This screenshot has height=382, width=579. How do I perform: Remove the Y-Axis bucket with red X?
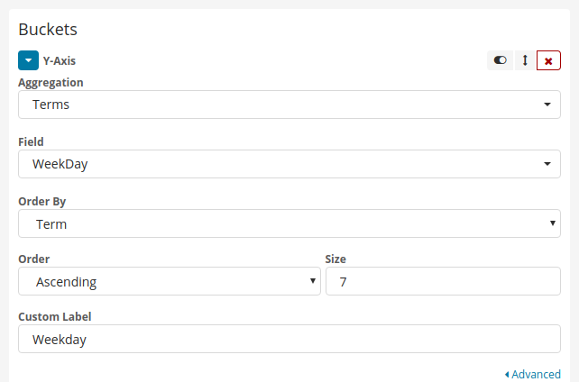click(548, 60)
